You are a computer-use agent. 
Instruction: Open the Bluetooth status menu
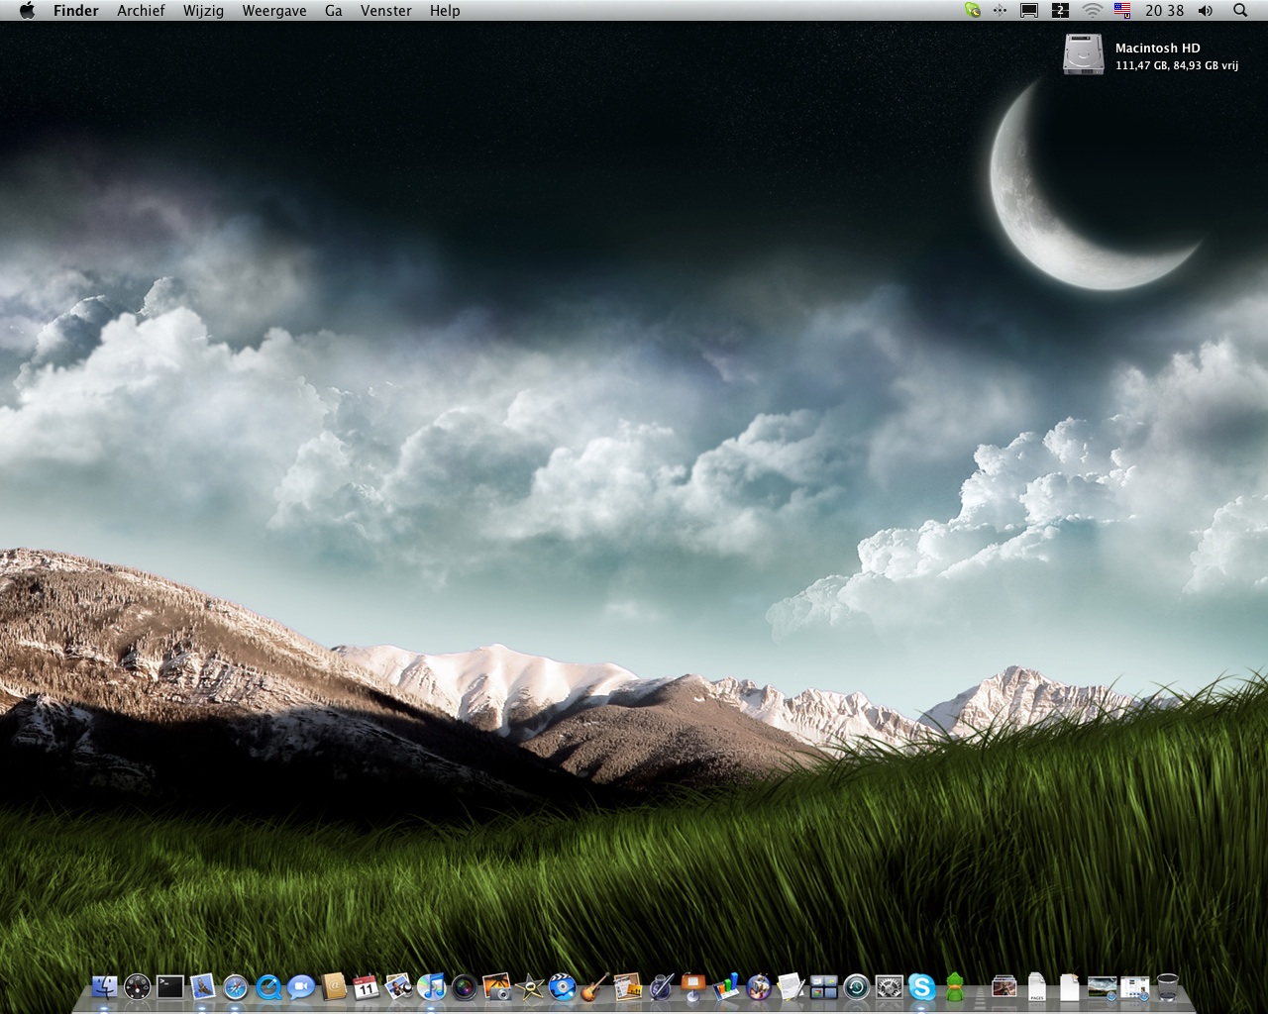pos(1000,10)
